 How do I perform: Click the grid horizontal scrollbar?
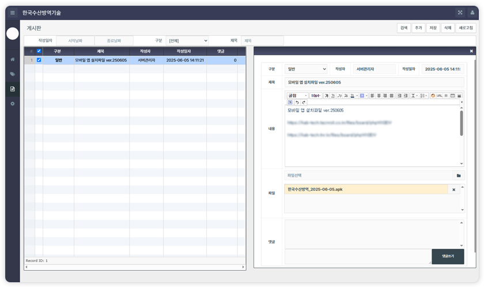135,267
